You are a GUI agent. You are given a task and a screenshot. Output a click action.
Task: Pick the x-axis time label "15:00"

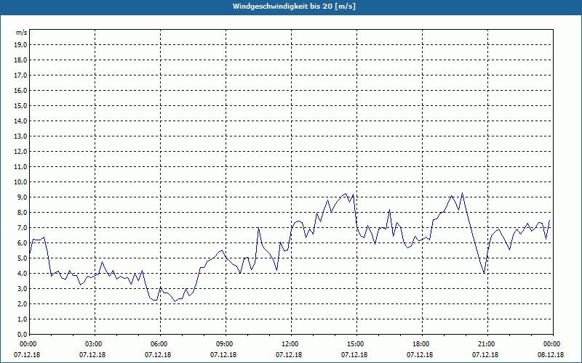[356, 344]
